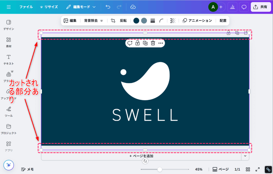
Task: Open the 45% zoom level menu
Action: click(199, 169)
